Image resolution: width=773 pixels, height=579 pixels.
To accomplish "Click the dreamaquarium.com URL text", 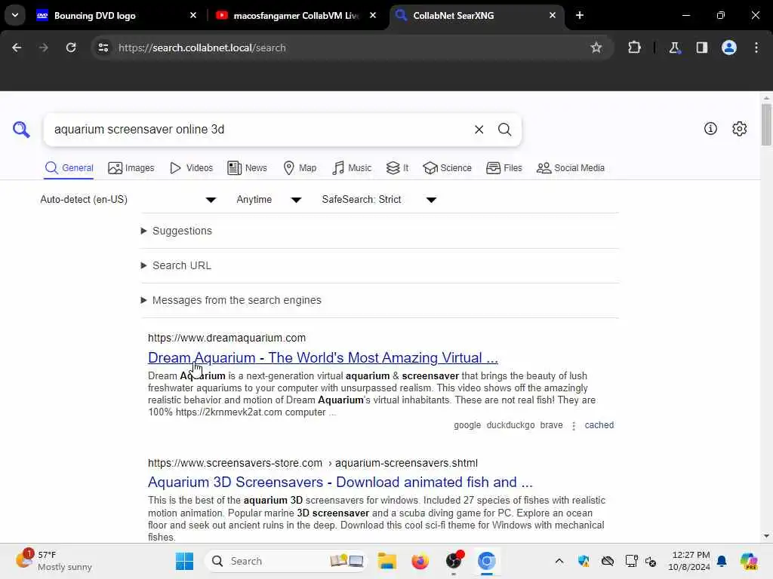I will point(226,338).
